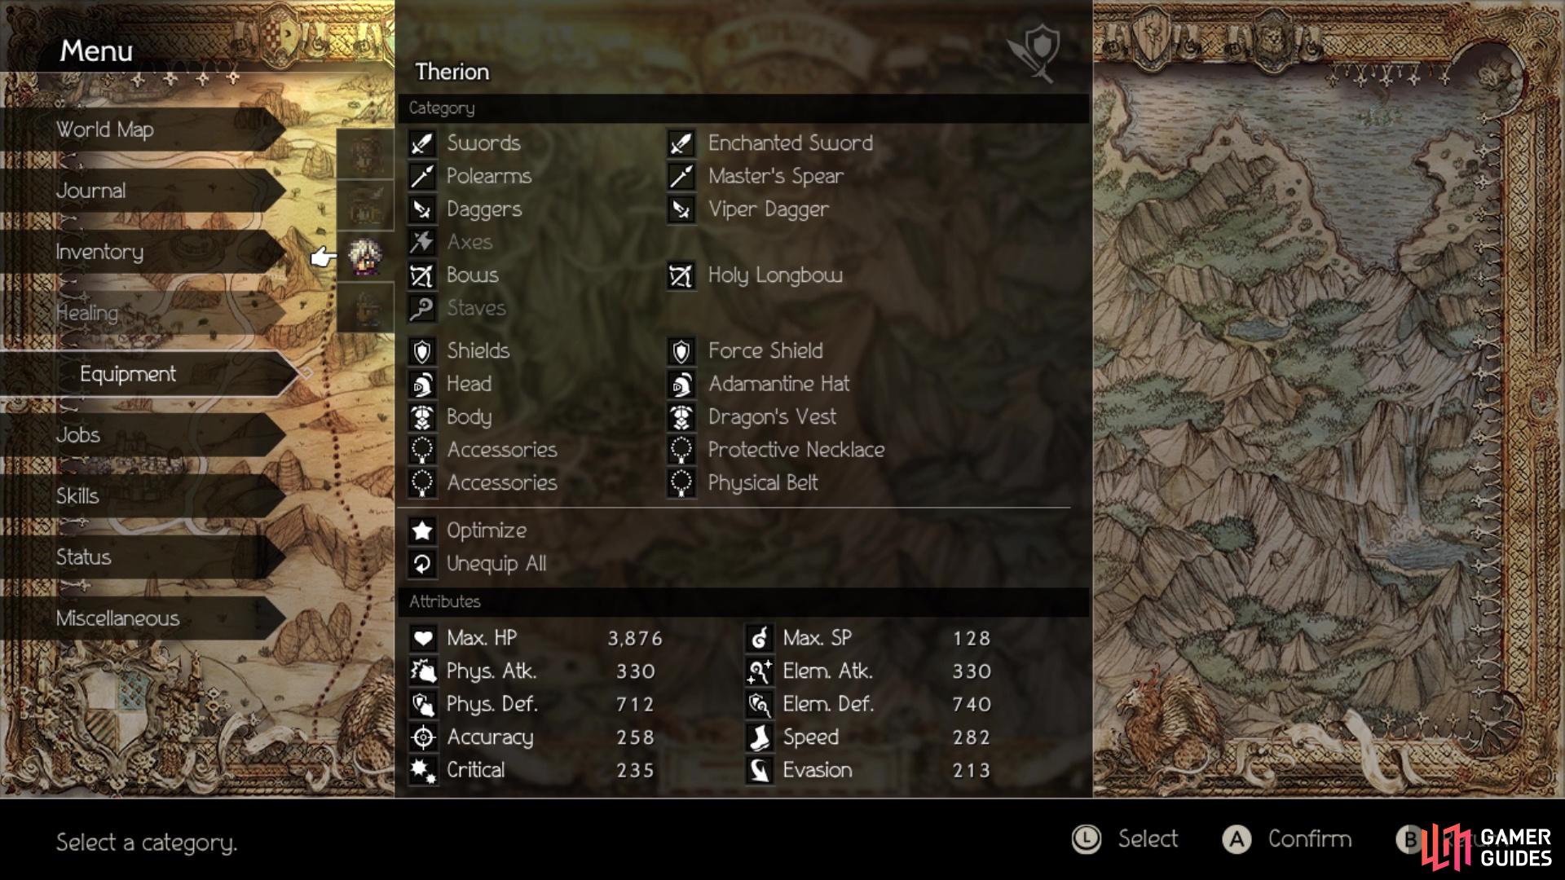Click the Shields category icon

422,351
